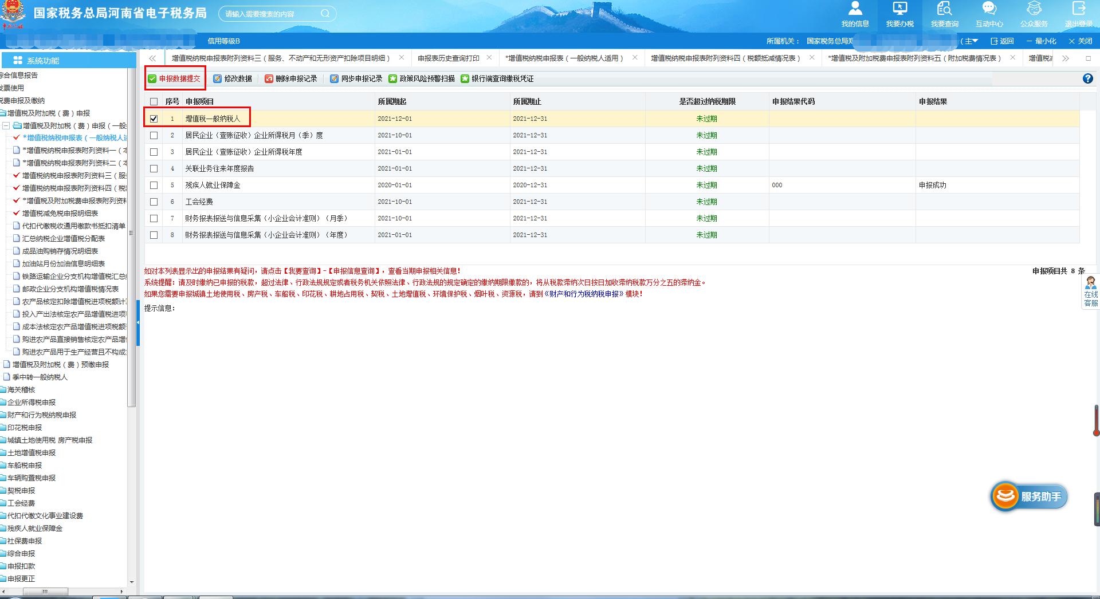Screen dimensions: 1100x599
Task: Open the 服务助手 floating button
Action: 1029,496
